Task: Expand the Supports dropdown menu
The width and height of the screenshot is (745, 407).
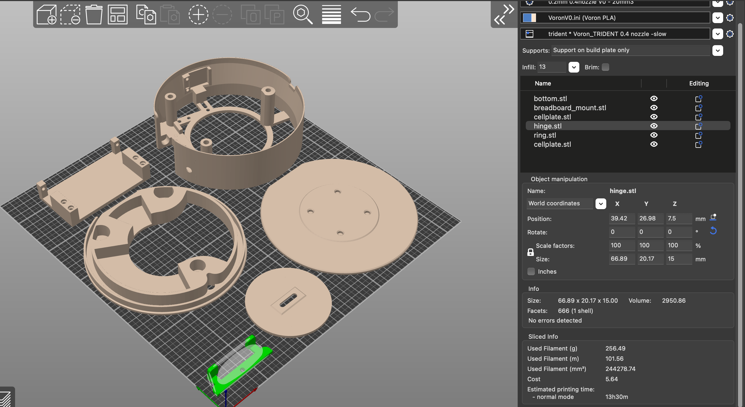Action: [x=719, y=50]
